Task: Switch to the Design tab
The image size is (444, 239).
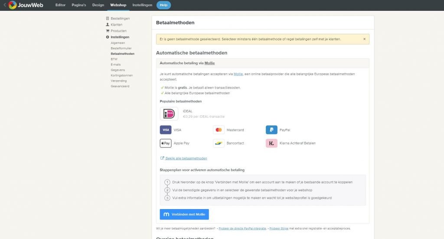Action: (x=98, y=5)
